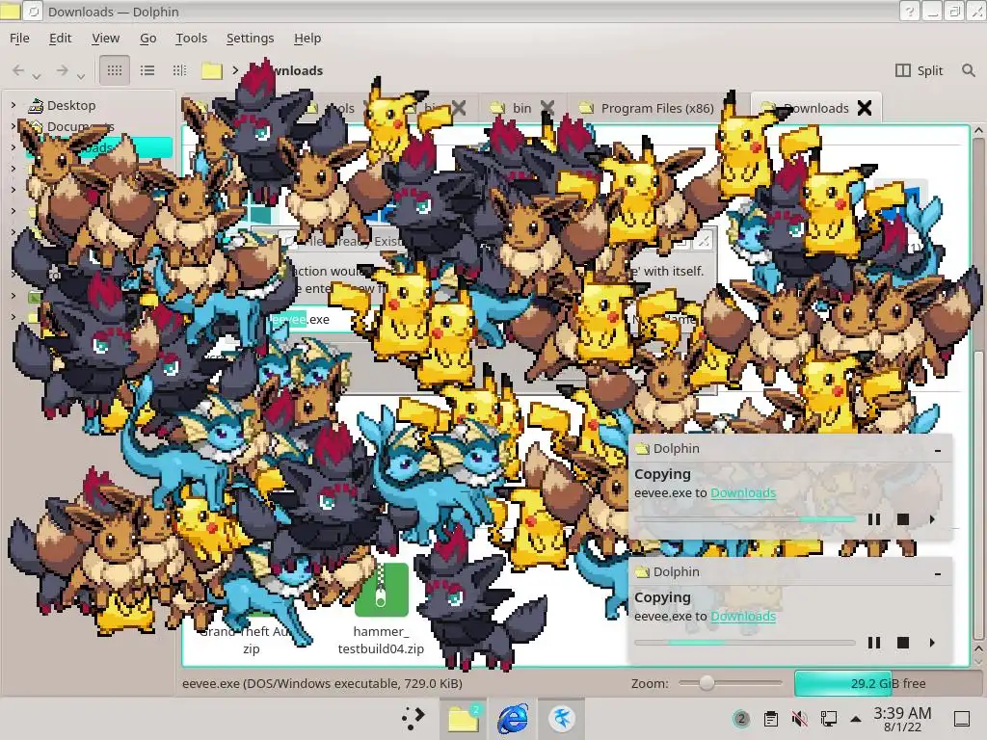The width and height of the screenshot is (987, 740).
Task: Open the Help menu
Action: tap(307, 39)
